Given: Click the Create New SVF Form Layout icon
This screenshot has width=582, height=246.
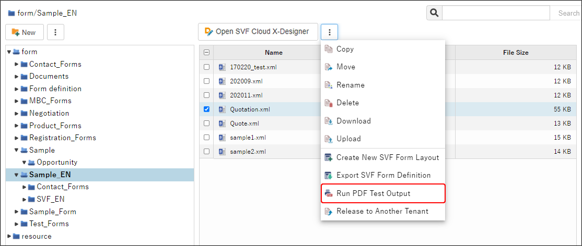Looking at the screenshot, I should tap(329, 157).
